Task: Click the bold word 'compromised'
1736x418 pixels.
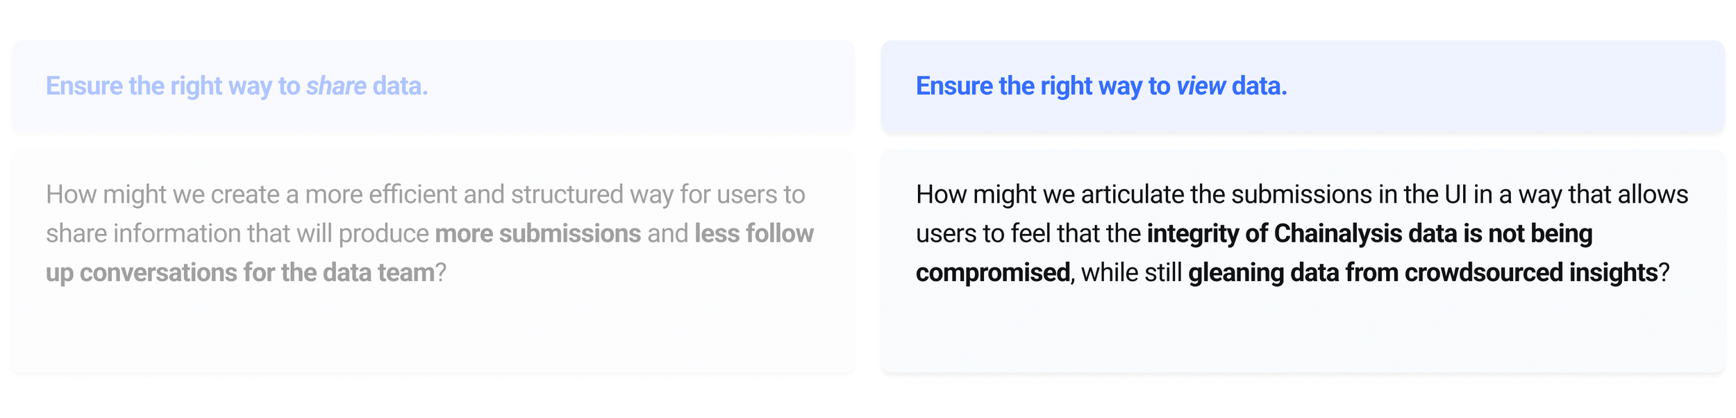Action: coord(993,273)
